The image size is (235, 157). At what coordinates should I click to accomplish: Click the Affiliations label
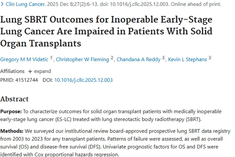pyautogui.click(x=12, y=71)
